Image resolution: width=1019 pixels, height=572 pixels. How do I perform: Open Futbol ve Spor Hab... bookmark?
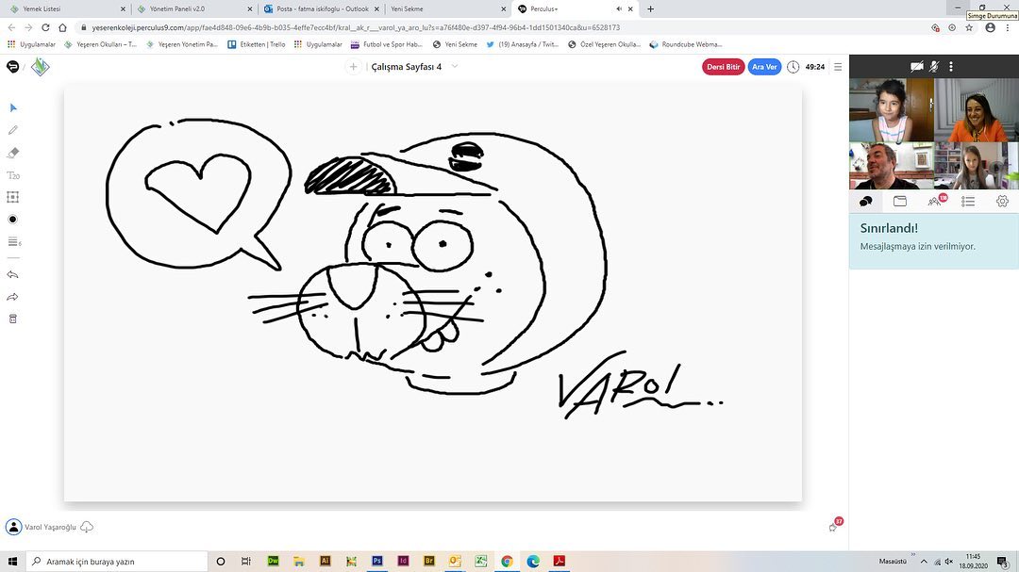387,45
